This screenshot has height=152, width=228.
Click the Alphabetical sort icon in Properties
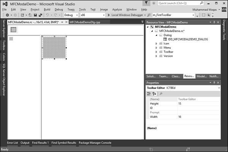point(154,94)
